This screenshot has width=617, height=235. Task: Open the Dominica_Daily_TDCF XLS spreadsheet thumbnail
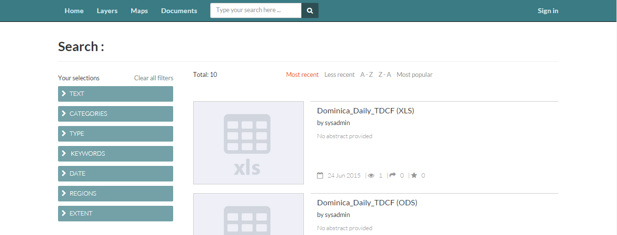point(248,143)
